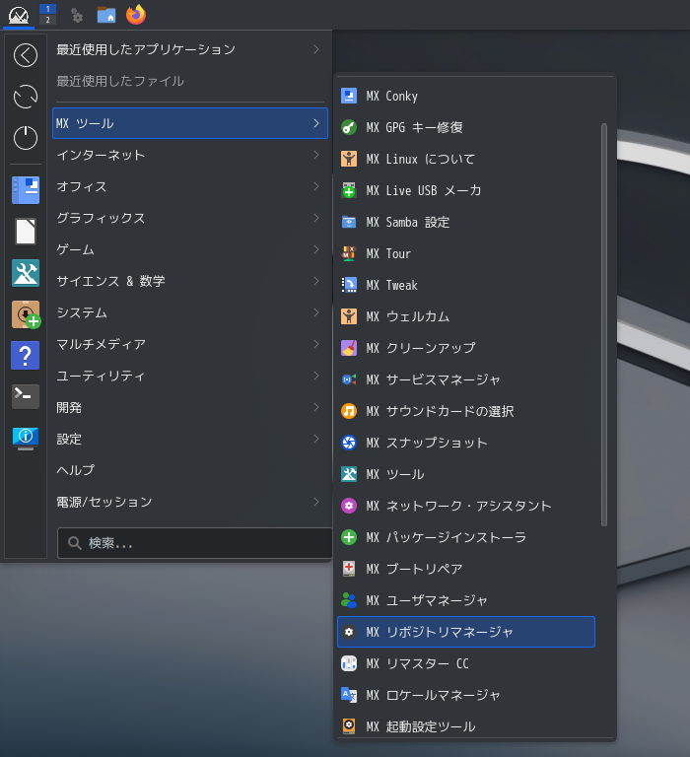Open the workspace switcher pager icon

(47, 15)
